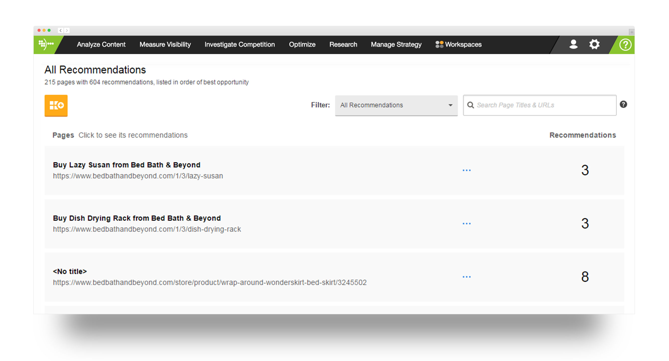
Task: Click recommendation count 3 for Dish Drying Rack
Action: tap(585, 223)
